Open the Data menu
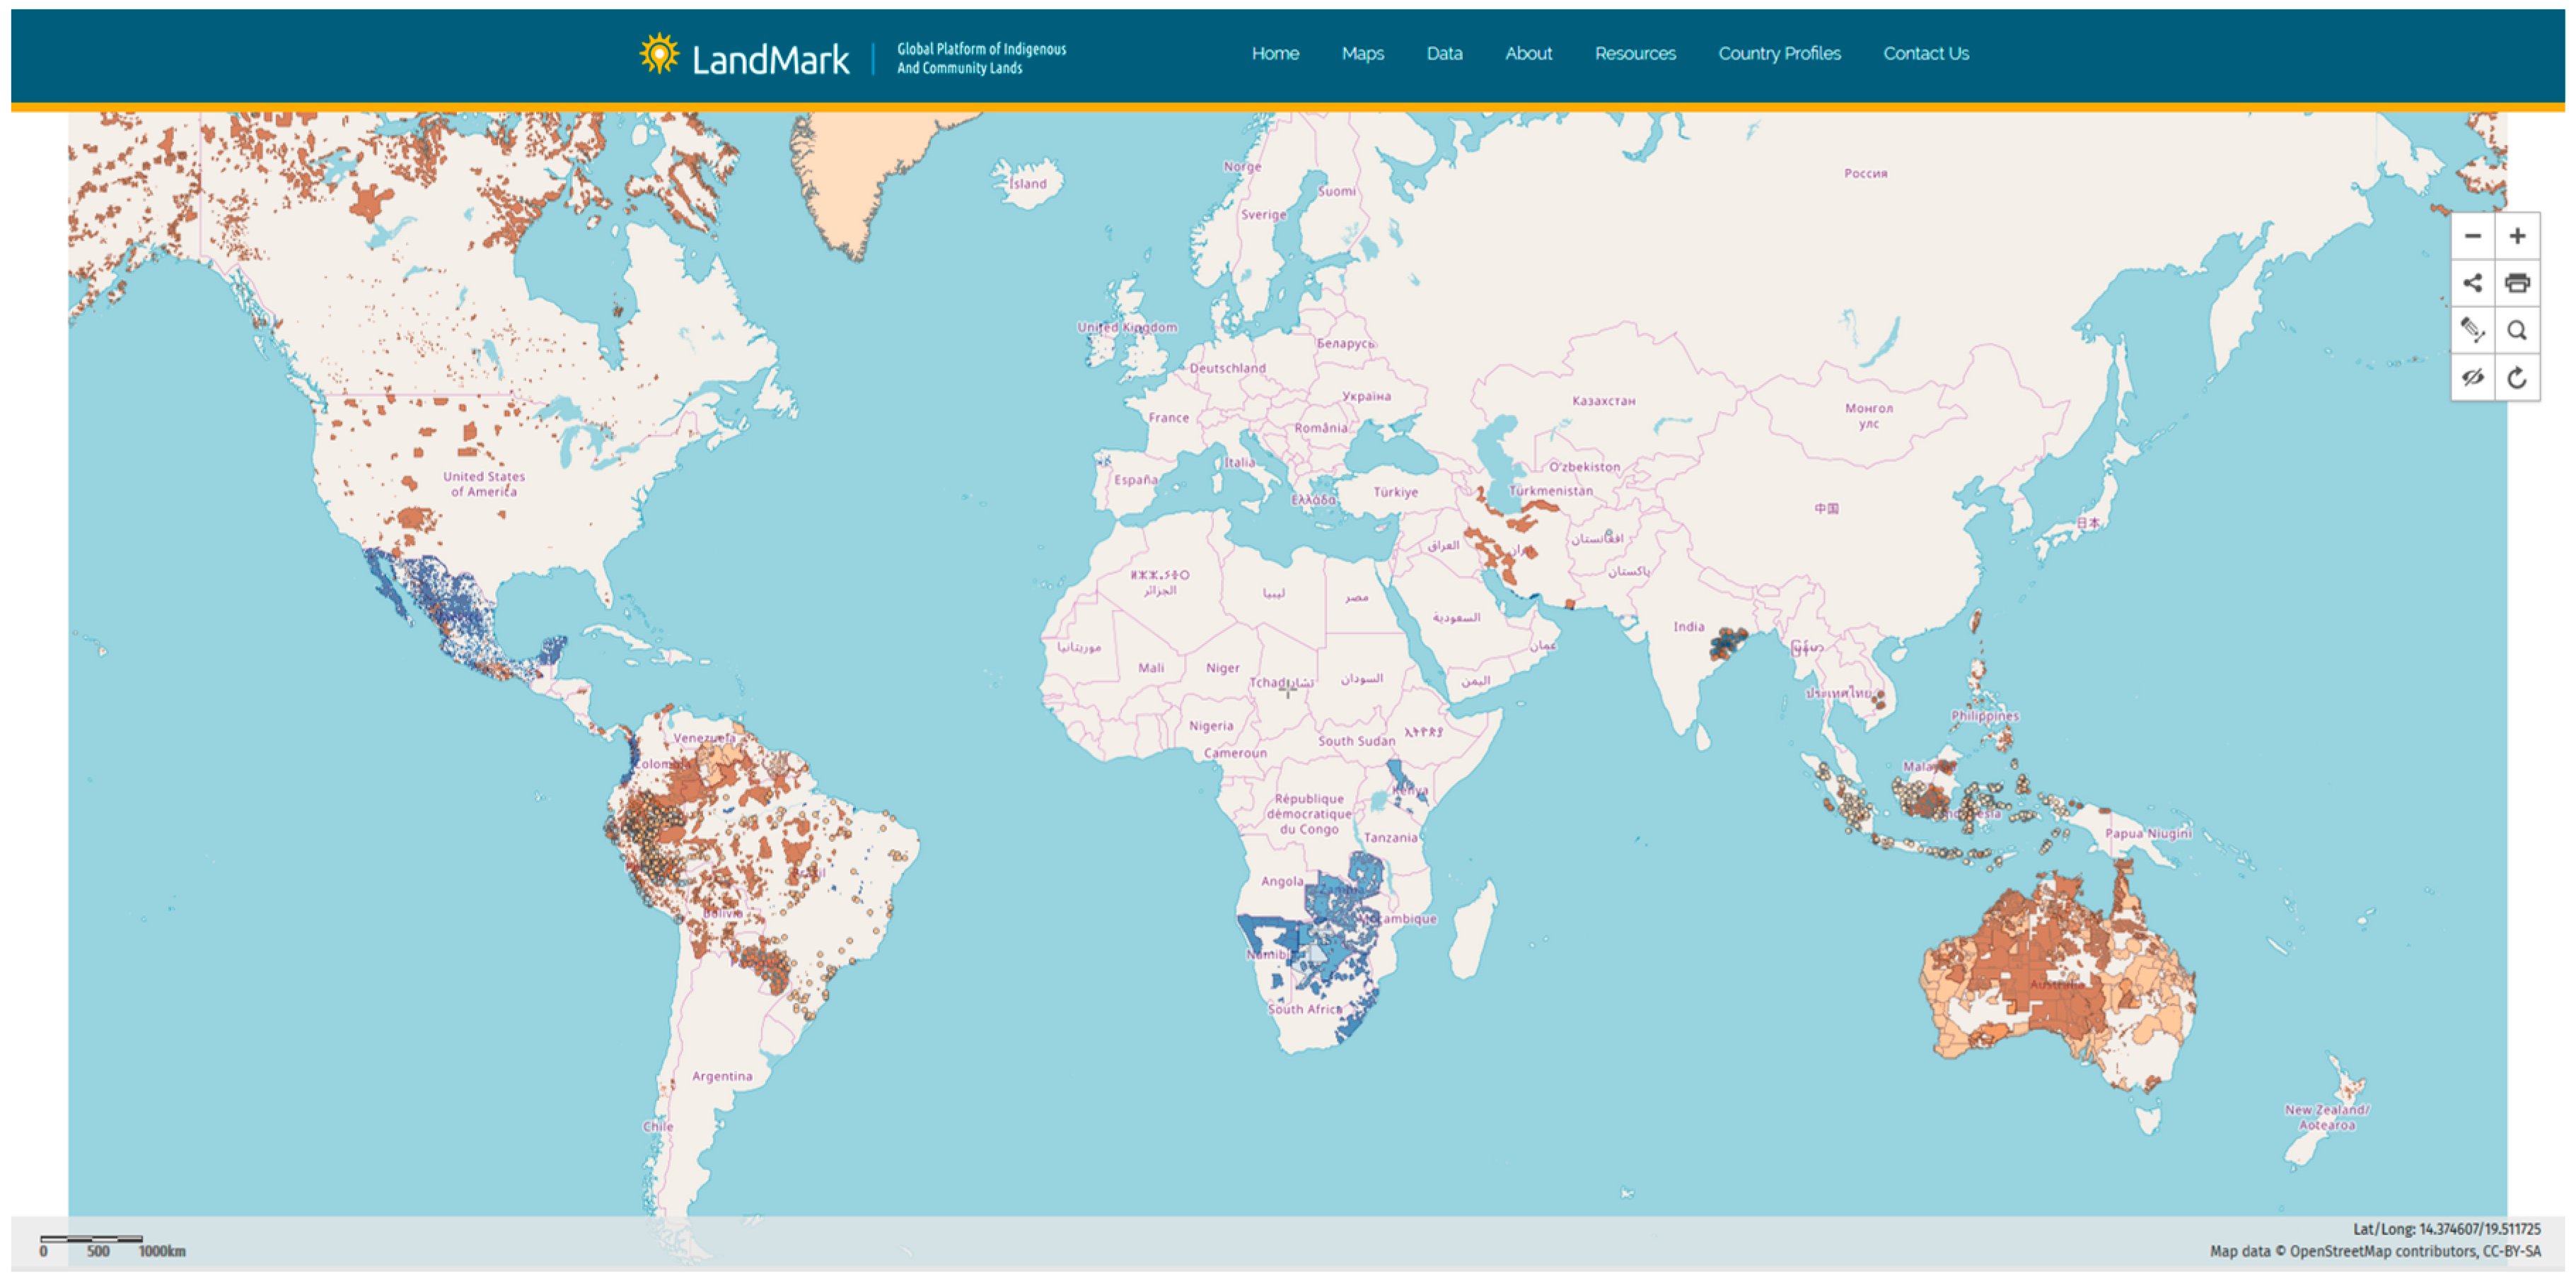The width and height of the screenshot is (2576, 1285). pos(1444,53)
